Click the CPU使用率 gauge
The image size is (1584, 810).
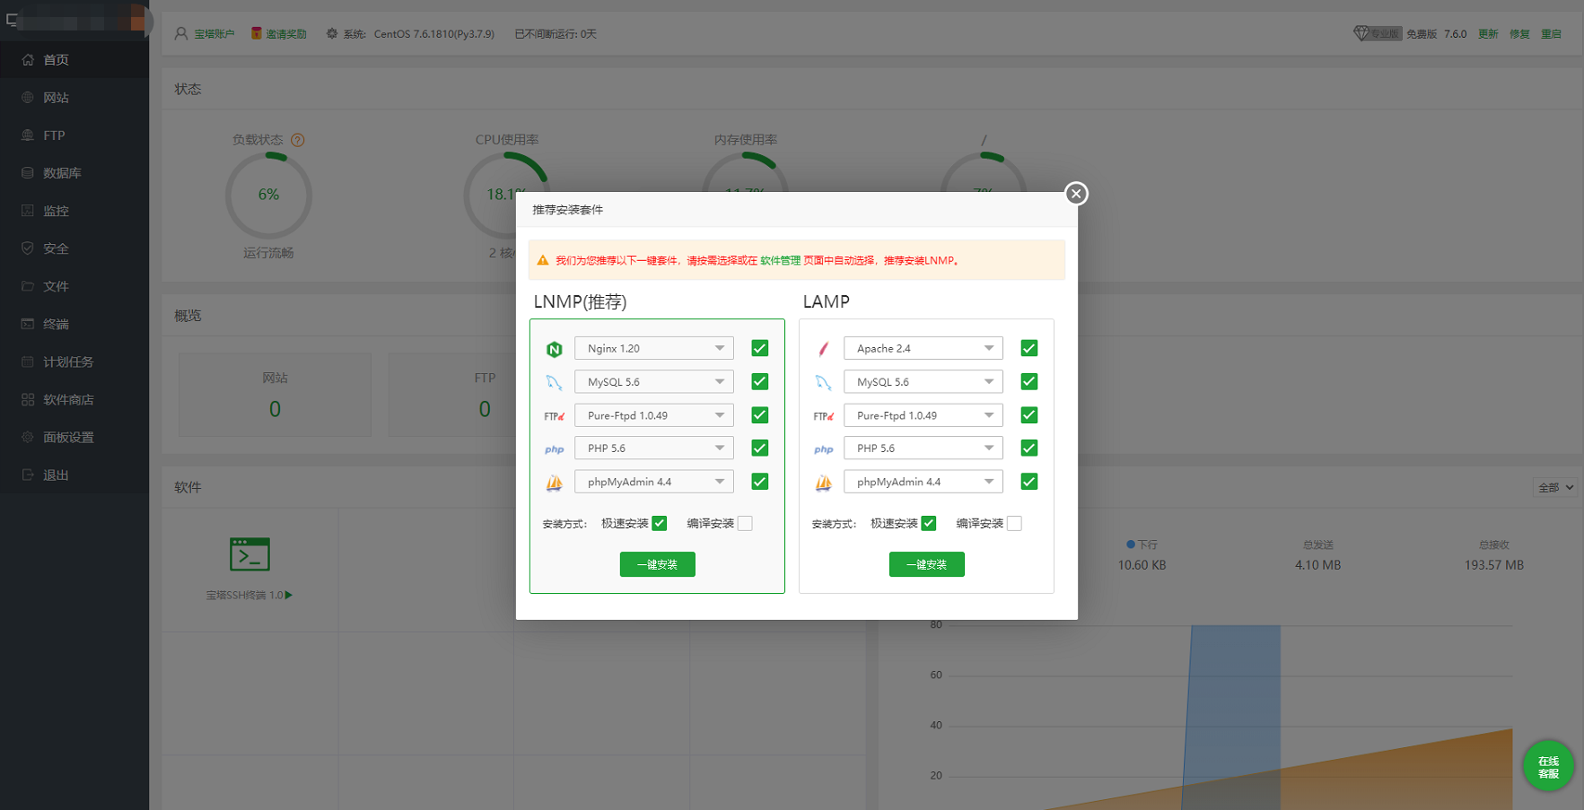coord(507,195)
